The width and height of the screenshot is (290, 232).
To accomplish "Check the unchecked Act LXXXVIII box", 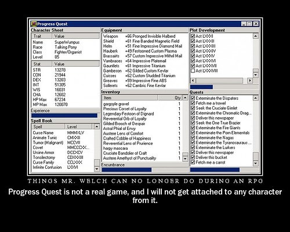I will [x=193, y=71].
